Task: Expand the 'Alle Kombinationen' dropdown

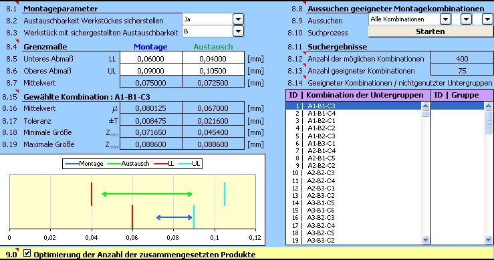Action: 445,19
